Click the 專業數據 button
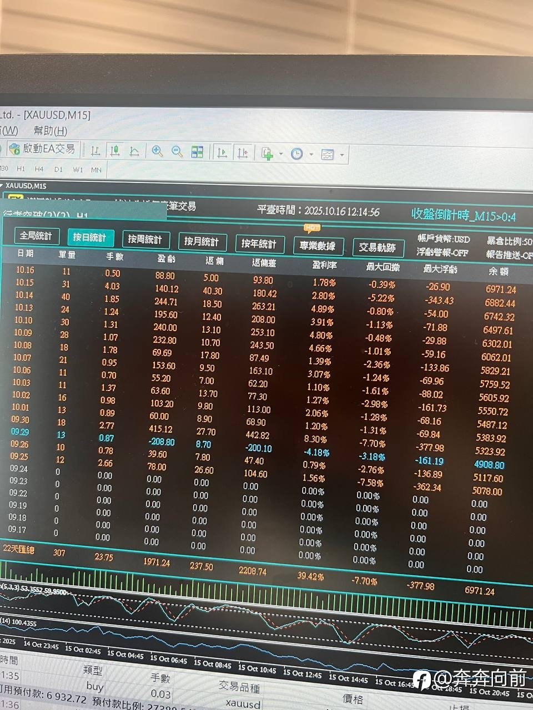 tap(318, 246)
